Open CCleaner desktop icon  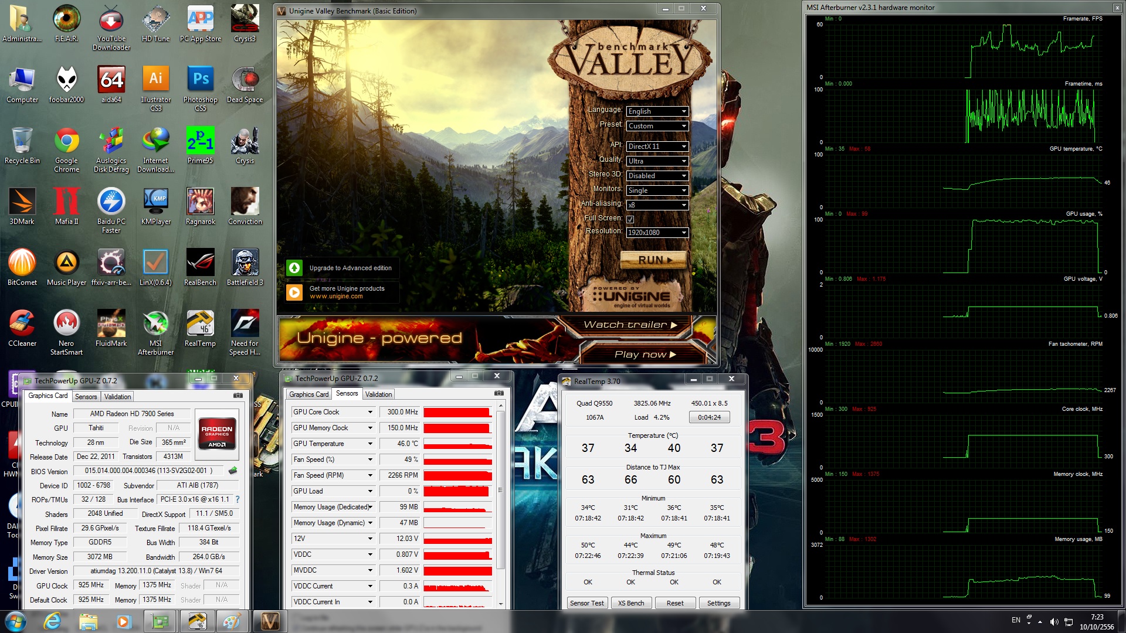pos(22,328)
